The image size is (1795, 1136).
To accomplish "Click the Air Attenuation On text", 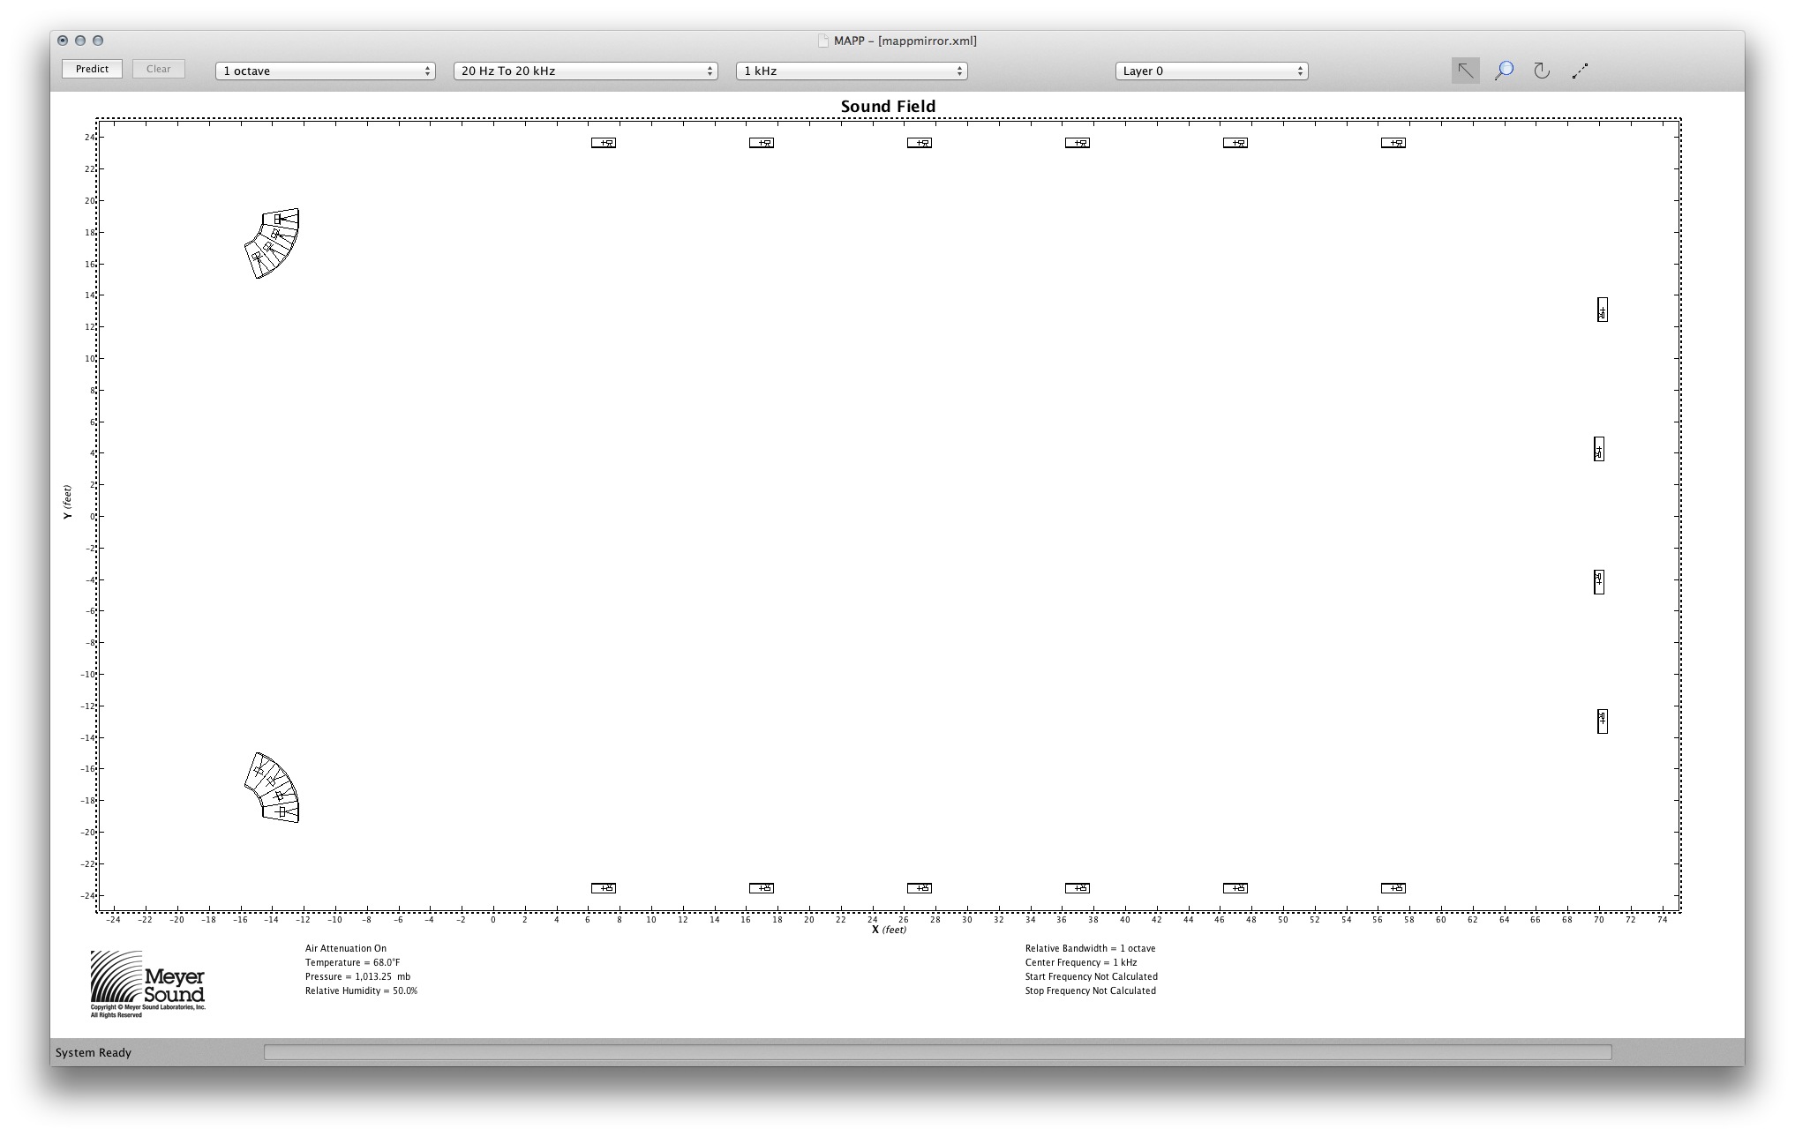I will click(x=346, y=948).
